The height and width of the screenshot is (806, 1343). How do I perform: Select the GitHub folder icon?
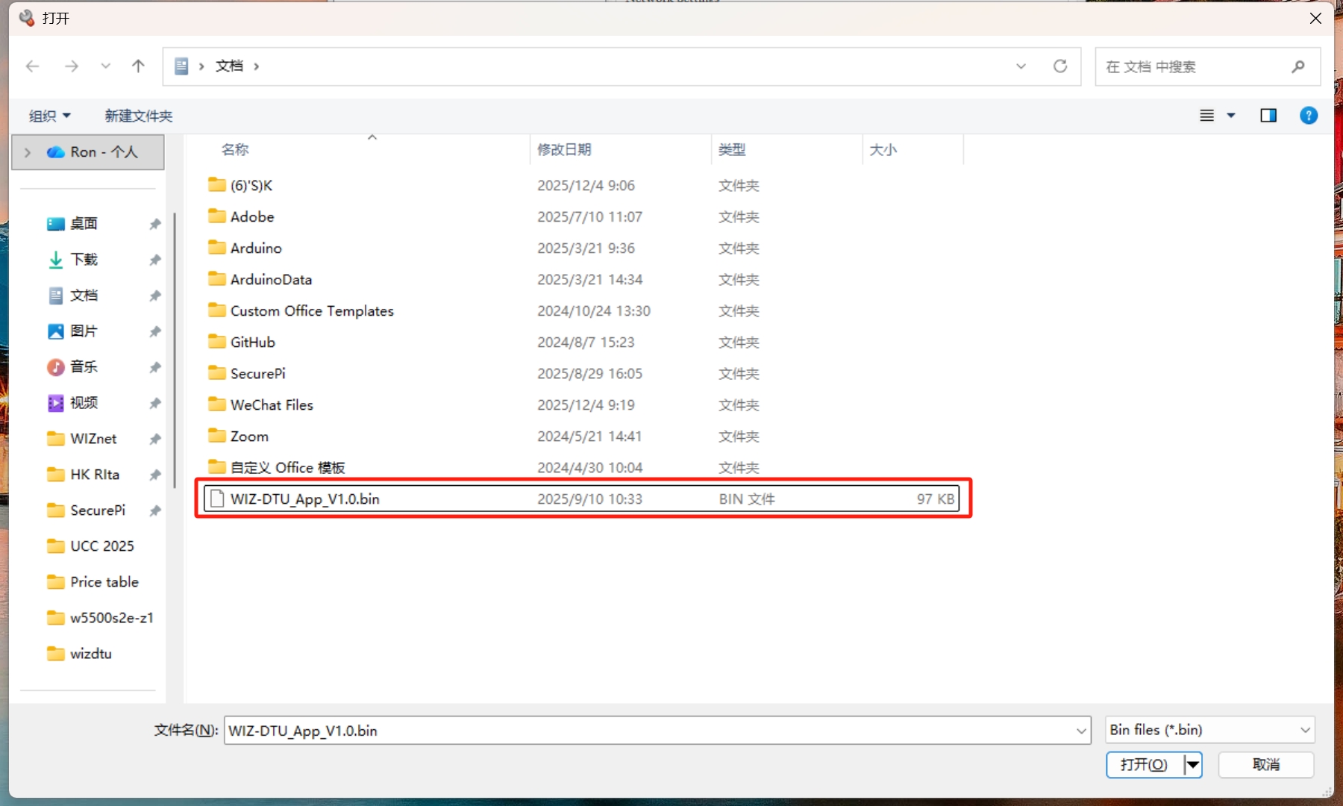point(217,342)
